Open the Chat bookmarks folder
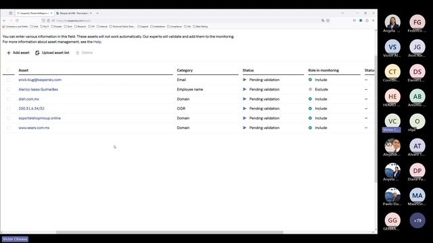Image resolution: width=433 pixels, height=243 pixels. pyautogui.click(x=35, y=26)
